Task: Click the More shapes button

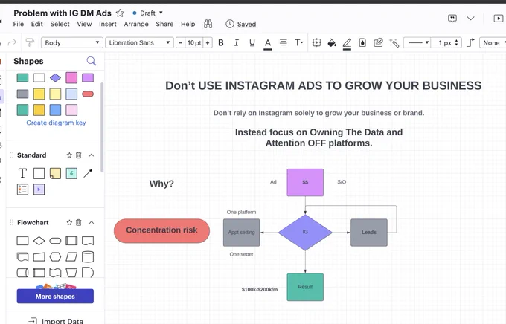Action: [55, 296]
